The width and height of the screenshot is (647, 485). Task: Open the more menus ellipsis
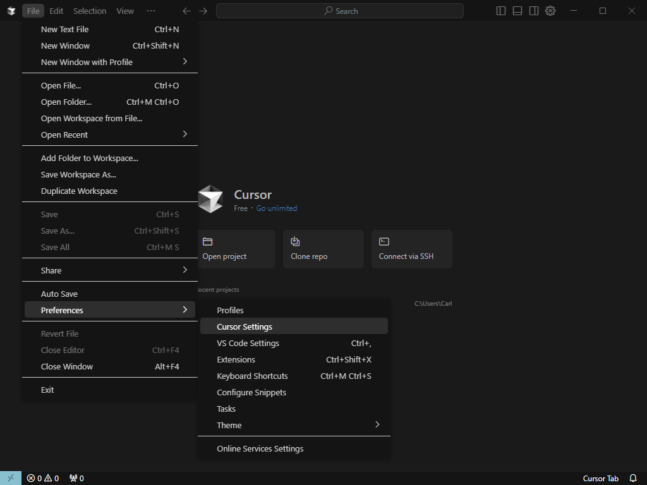[151, 11]
